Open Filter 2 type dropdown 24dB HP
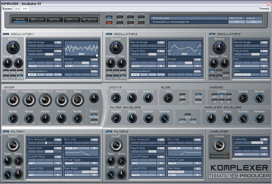272x184 pixels. point(184,148)
